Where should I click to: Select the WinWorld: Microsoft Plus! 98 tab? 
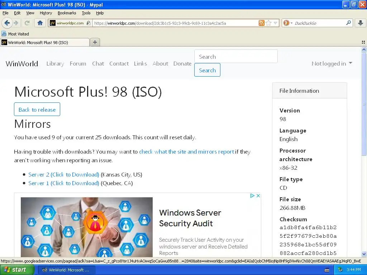45,42
